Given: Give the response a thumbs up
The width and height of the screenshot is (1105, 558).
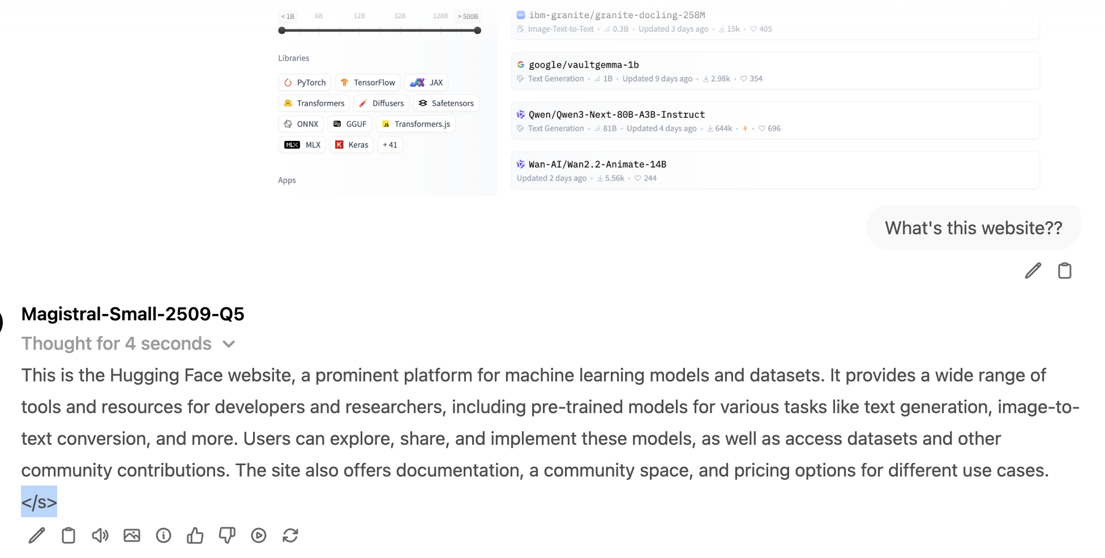Looking at the screenshot, I should tap(195, 535).
